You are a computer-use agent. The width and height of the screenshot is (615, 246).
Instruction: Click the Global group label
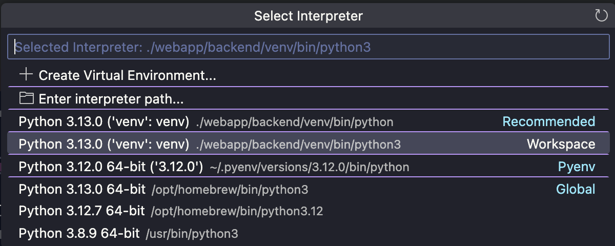[x=576, y=190]
